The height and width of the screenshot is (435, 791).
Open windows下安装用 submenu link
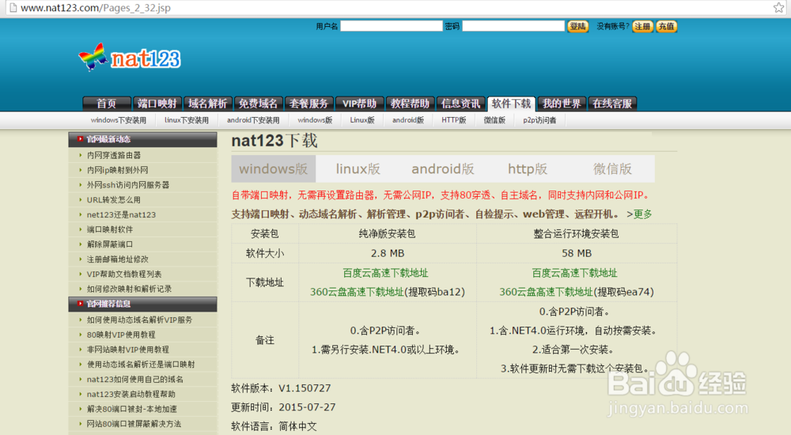(119, 120)
